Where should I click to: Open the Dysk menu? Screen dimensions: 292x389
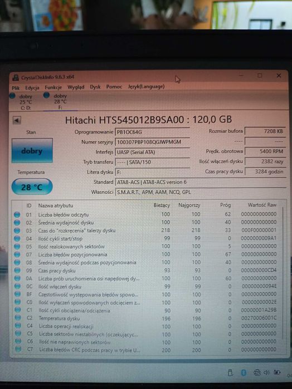[95, 87]
